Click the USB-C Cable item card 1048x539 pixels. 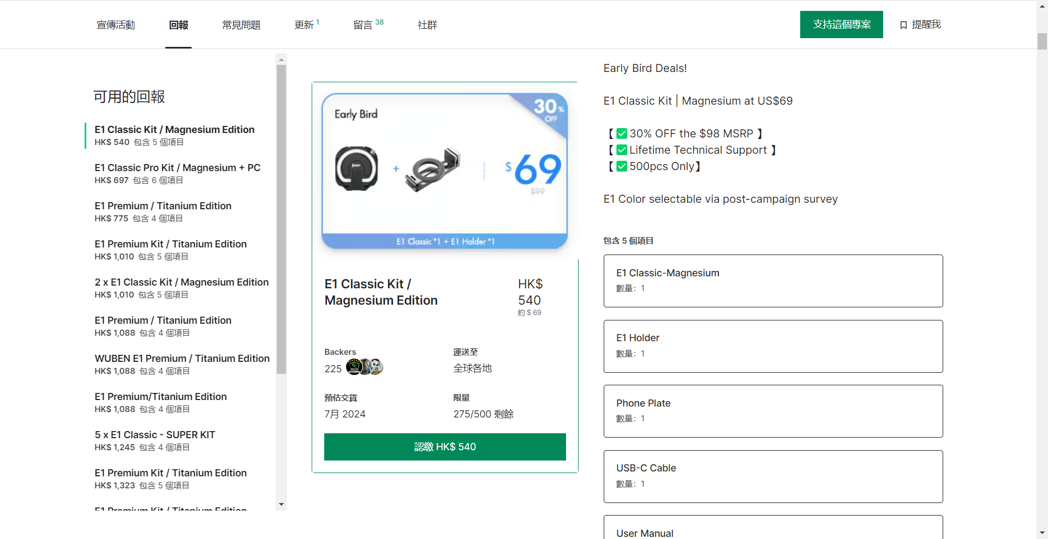[773, 476]
